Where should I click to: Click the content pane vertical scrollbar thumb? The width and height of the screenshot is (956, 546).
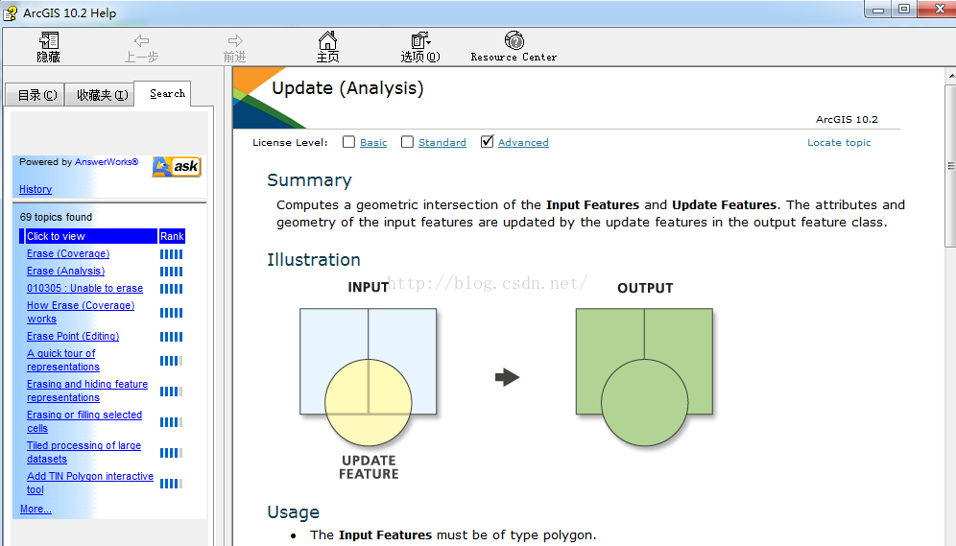[950, 166]
